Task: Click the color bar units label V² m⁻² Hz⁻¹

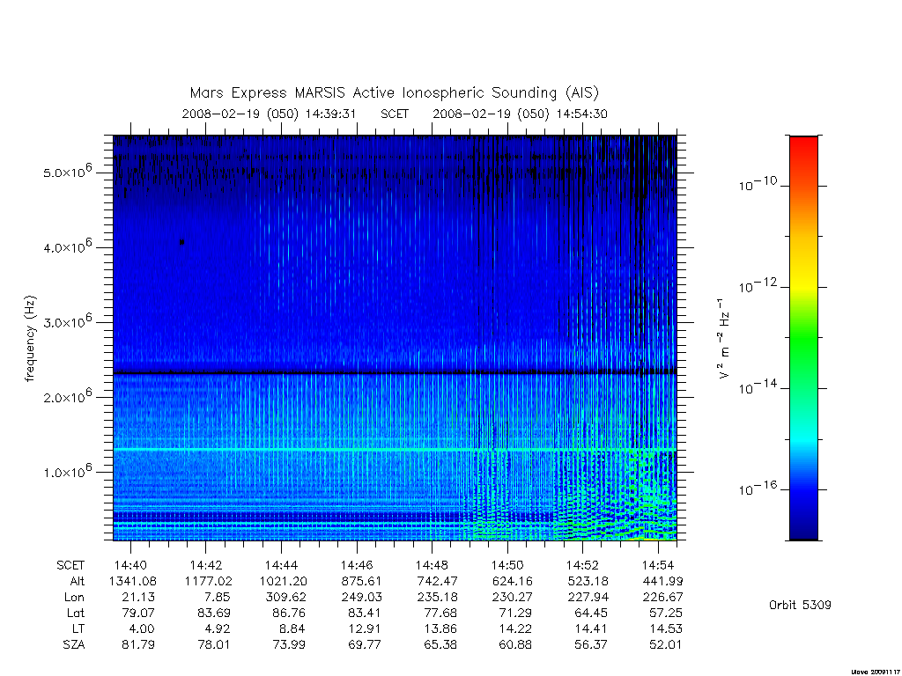Action: (x=724, y=339)
